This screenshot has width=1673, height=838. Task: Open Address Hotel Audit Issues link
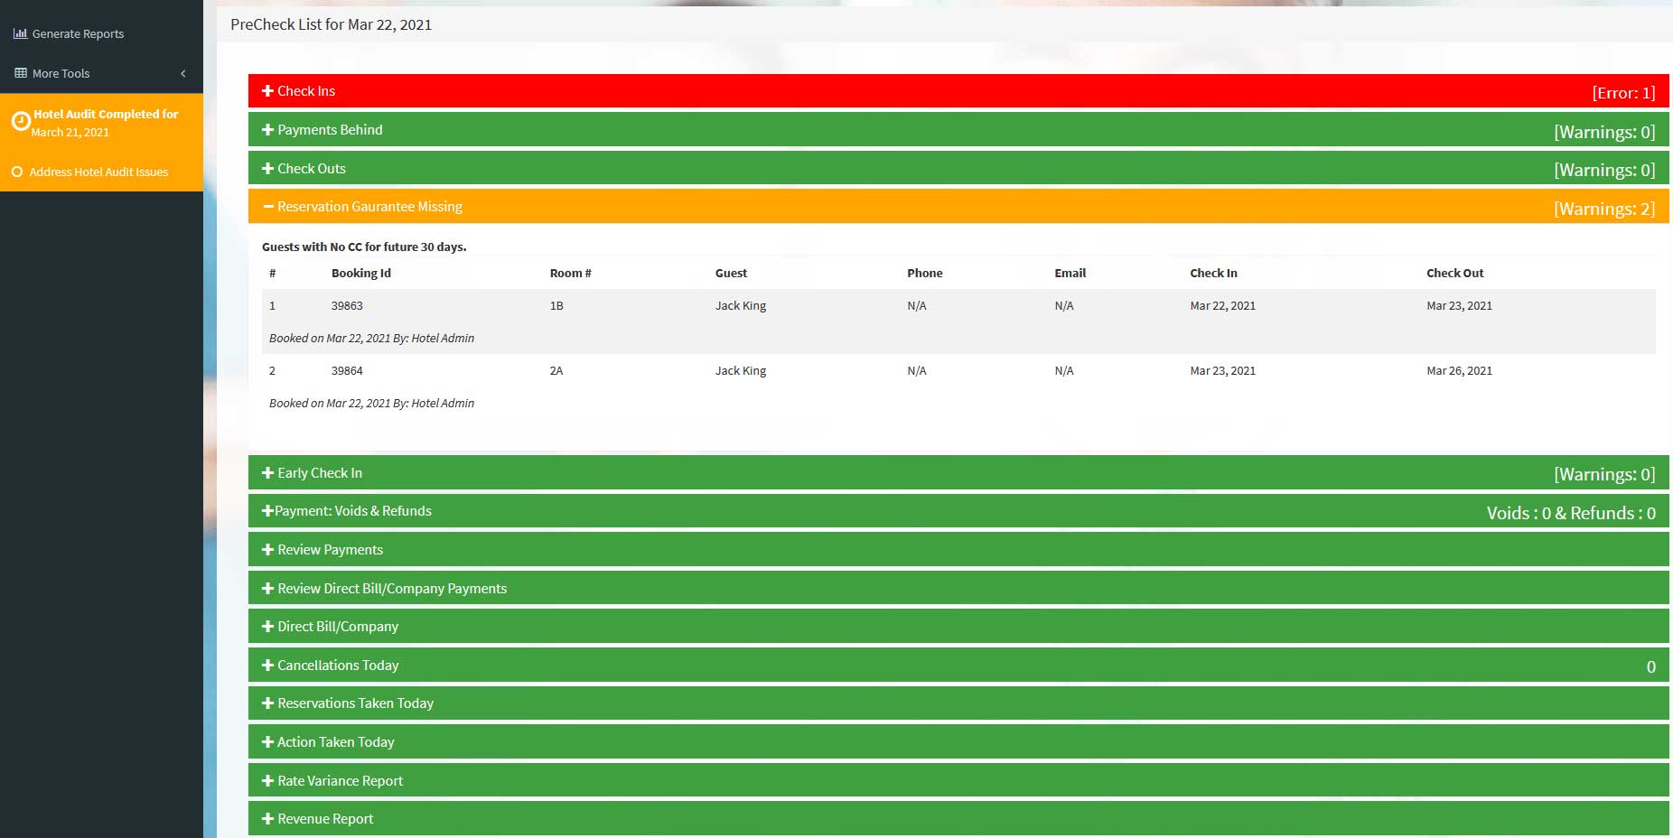[x=101, y=172]
